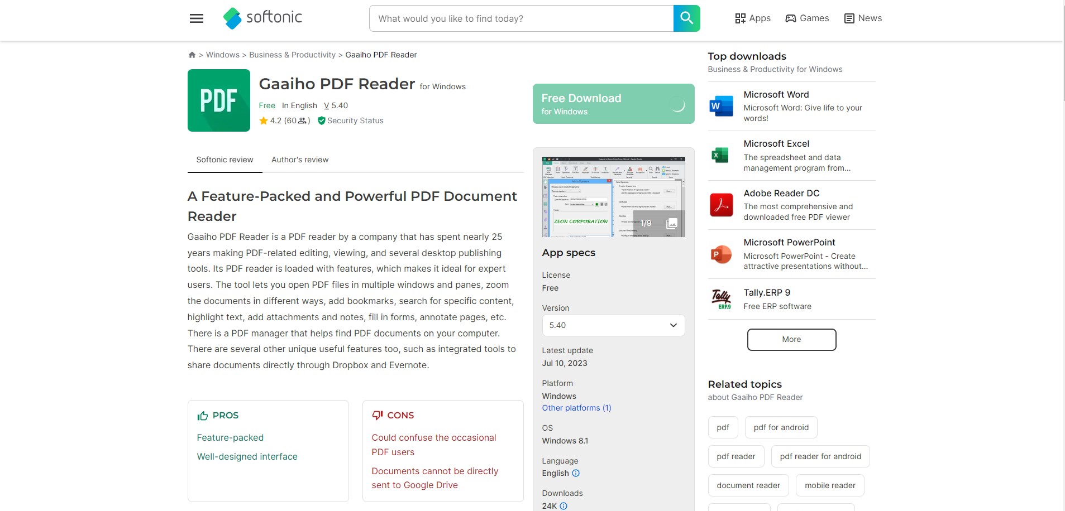Select the 'pdf reader' topic tag
This screenshot has height=511, width=1065.
736,456
